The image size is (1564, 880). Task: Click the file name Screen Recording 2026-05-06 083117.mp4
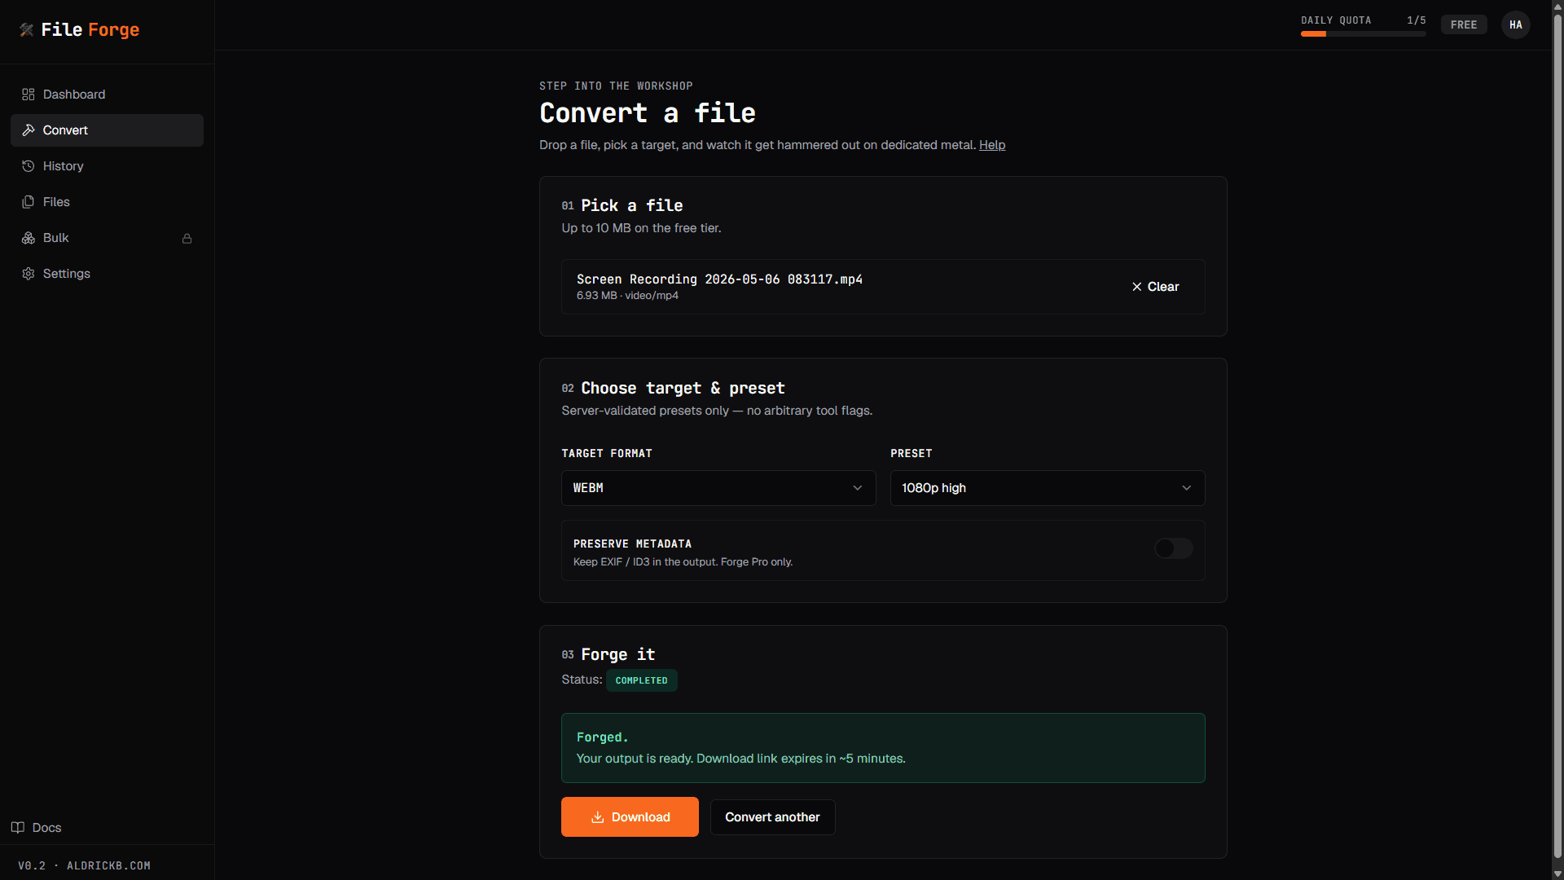click(719, 279)
